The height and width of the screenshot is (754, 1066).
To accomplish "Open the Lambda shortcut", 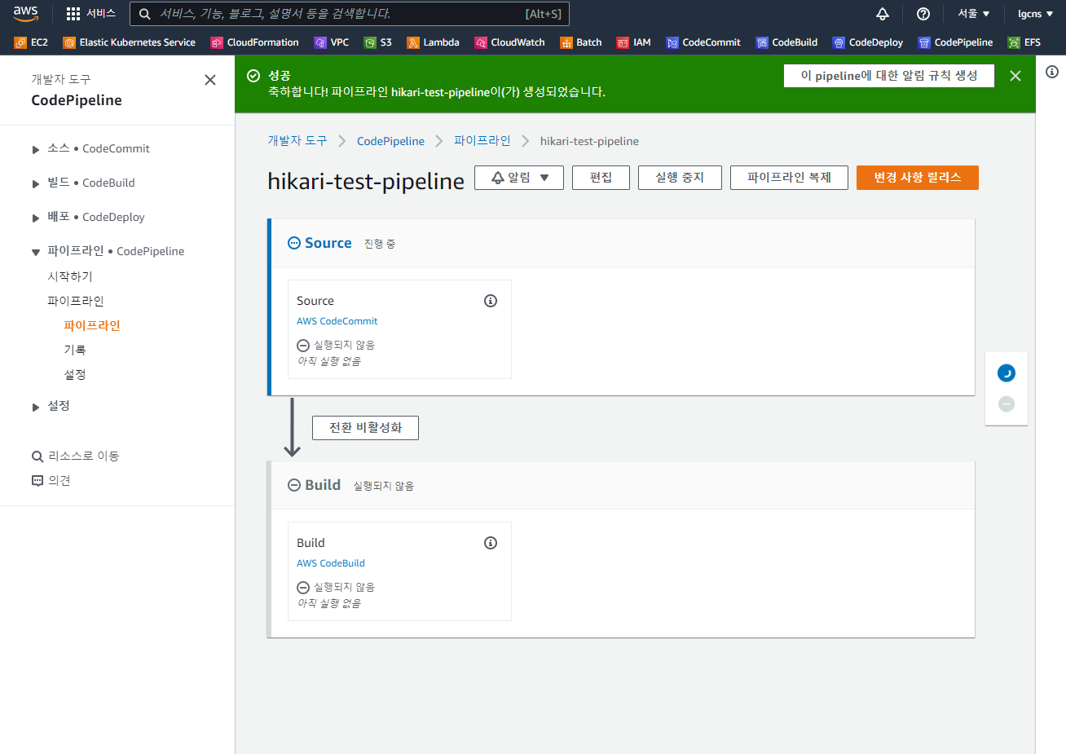I will [x=433, y=42].
